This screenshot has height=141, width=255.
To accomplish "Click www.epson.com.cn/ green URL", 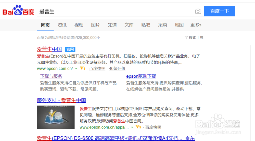I will 55,69.
